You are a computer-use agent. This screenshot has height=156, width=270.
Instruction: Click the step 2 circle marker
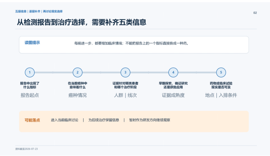(x=78, y=72)
